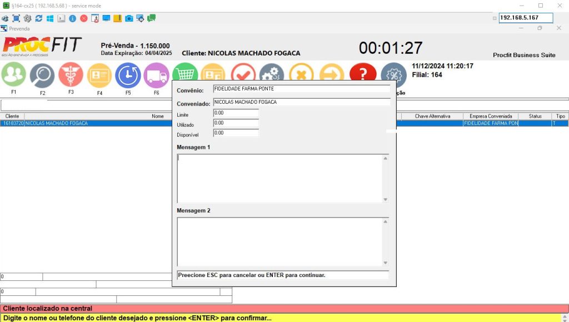Click the remote users icon at toolbar start

4,18
